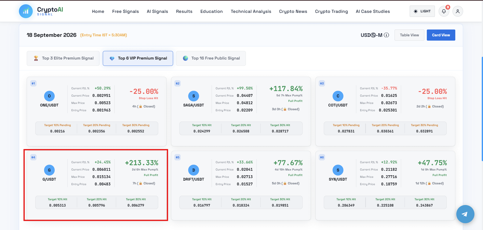Select Top 6 VIP Premium Signal tab
Screen dimensions: 483x230
coord(138,58)
